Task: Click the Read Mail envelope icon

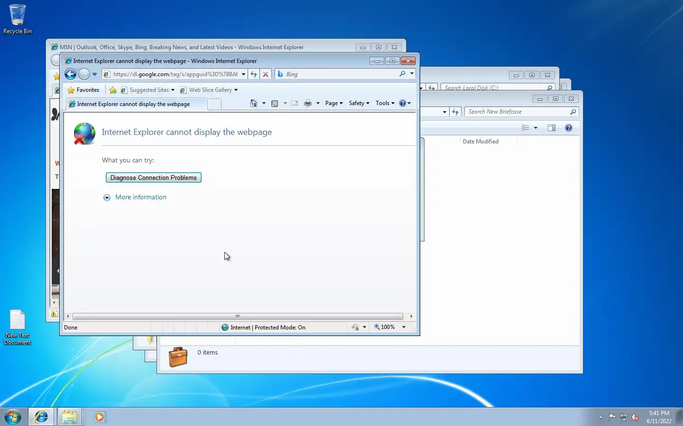Action: click(295, 103)
